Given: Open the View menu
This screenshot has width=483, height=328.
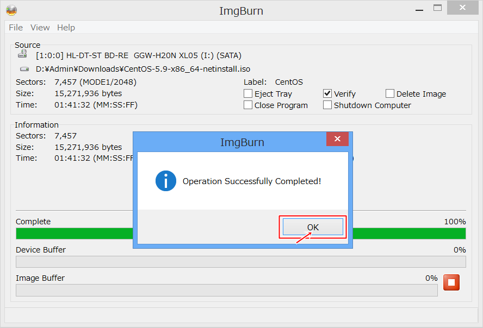Looking at the screenshot, I should tap(40, 28).
